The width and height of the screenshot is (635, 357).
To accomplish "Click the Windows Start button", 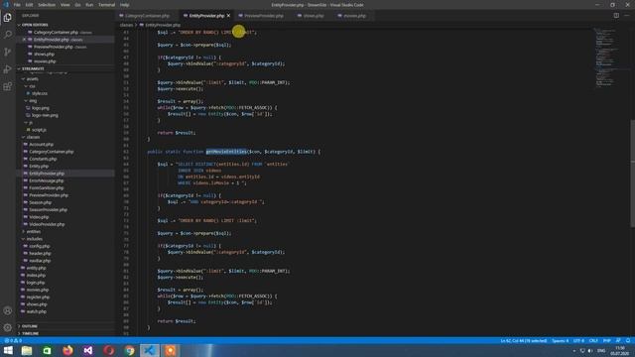I will (x=8, y=350).
